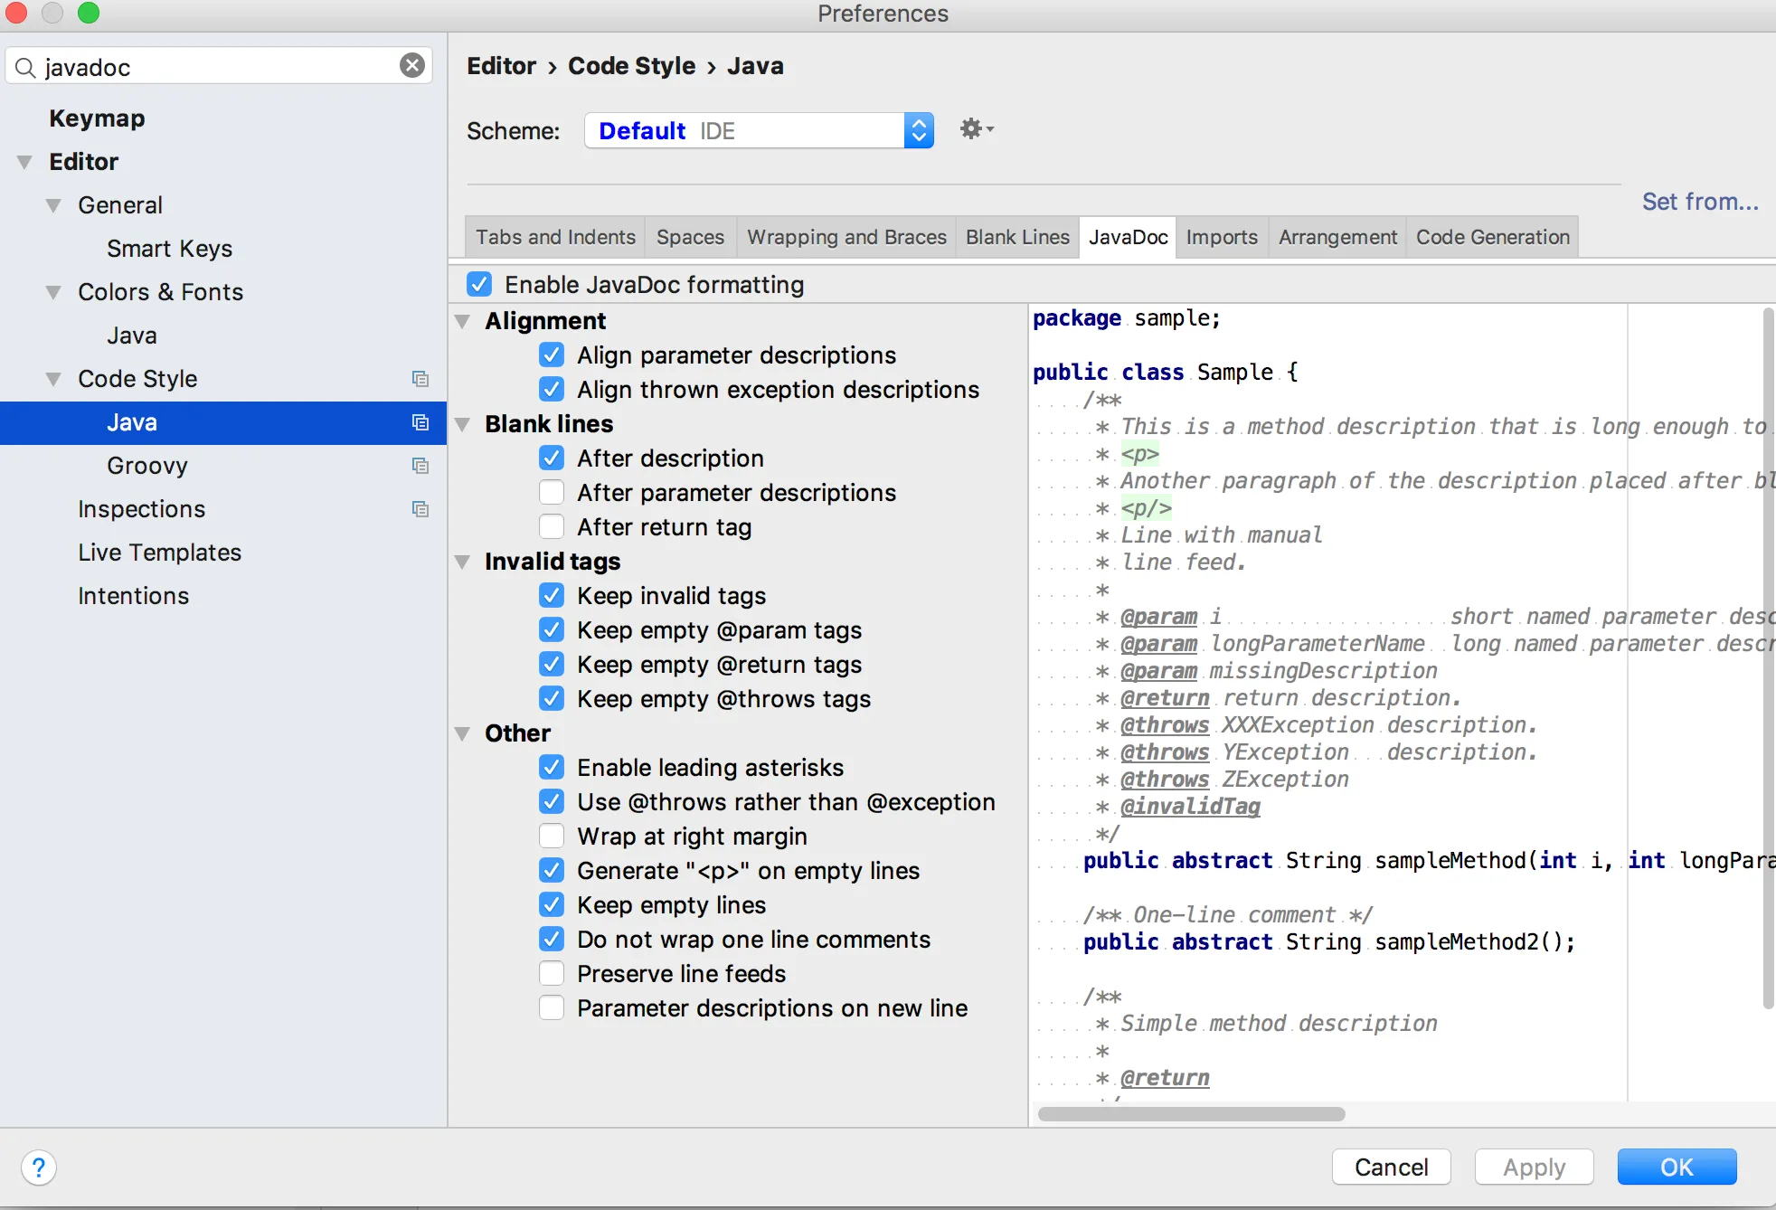Select Live Templates in the sidebar

point(159,553)
